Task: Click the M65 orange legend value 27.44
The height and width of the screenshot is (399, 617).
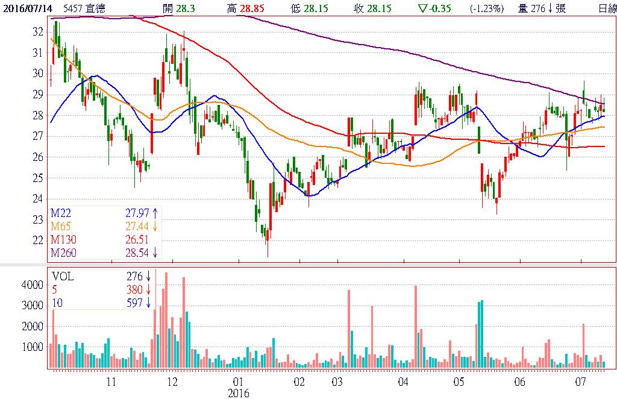Action: coord(136,225)
